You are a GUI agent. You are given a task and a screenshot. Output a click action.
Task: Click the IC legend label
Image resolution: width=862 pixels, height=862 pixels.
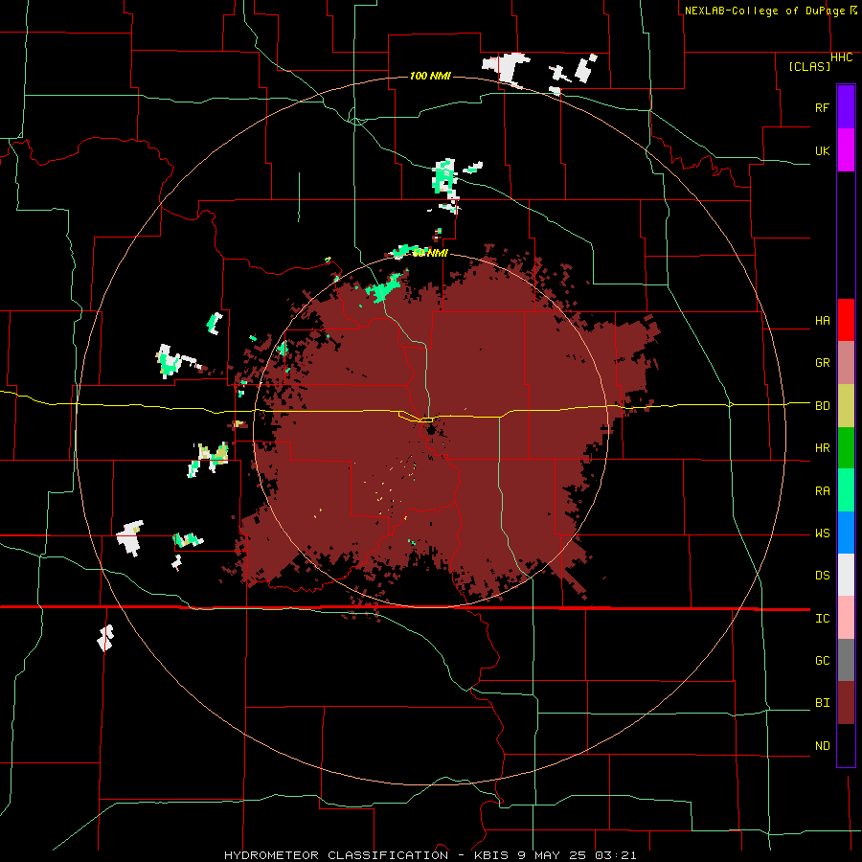822,619
